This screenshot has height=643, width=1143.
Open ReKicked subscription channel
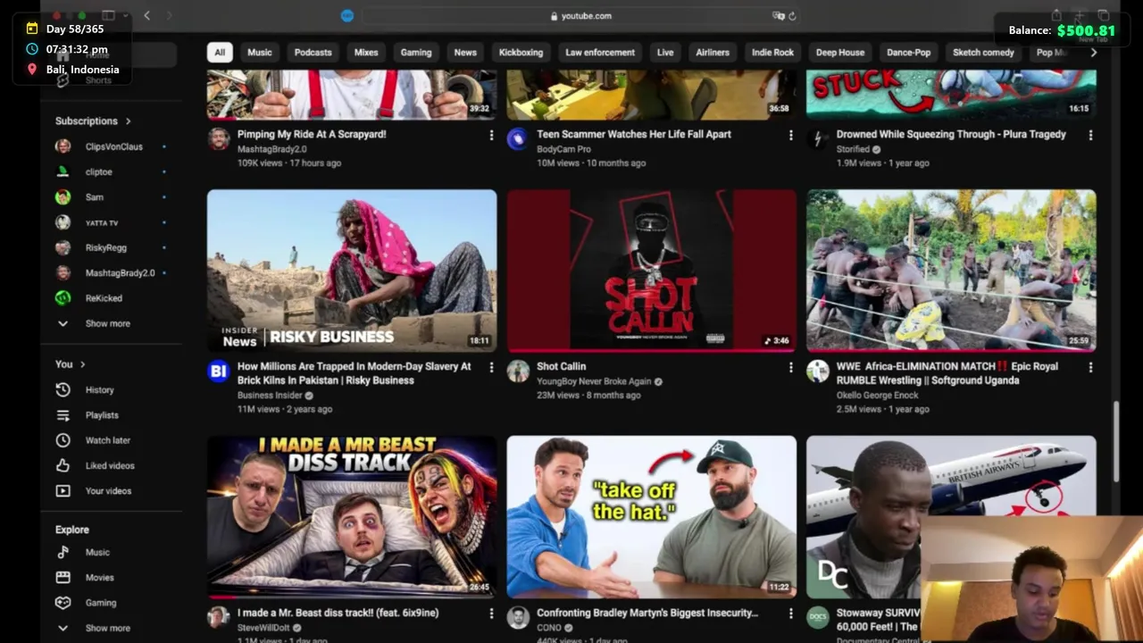(104, 298)
